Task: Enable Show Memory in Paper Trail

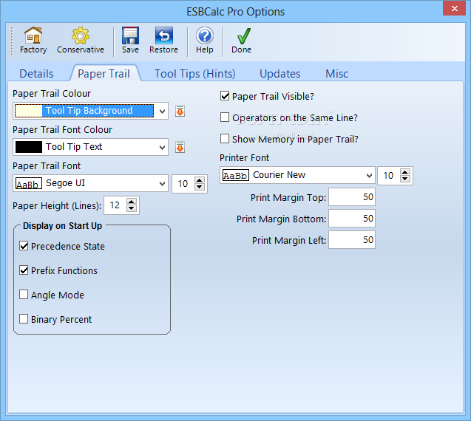Action: point(225,138)
